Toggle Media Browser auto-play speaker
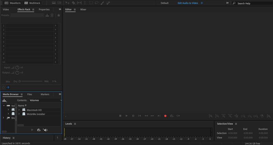The image size is (273, 145). pos(45,130)
